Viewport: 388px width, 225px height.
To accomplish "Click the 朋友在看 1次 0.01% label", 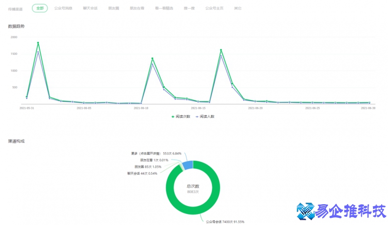I will pos(154,160).
